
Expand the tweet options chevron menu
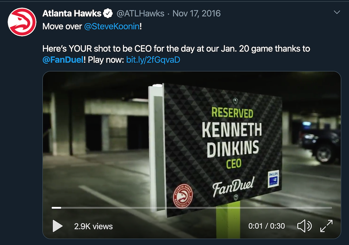click(337, 13)
